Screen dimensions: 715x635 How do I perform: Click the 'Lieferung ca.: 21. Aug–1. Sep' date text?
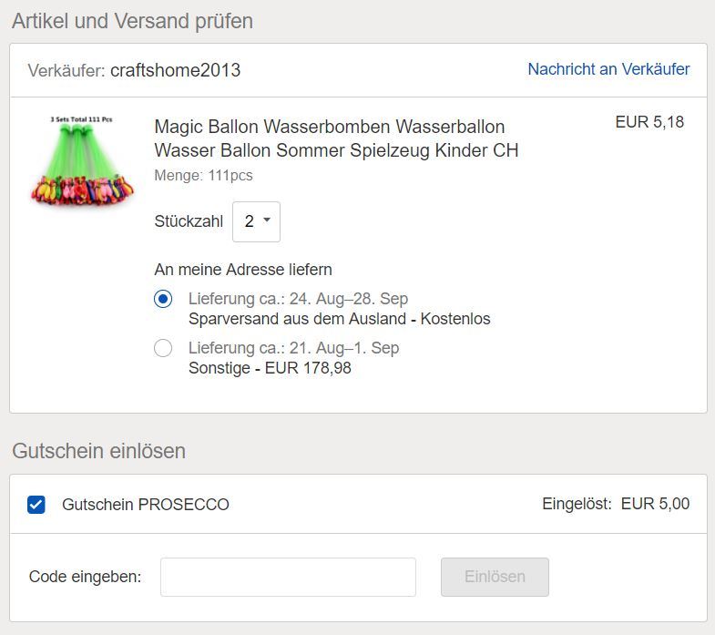293,348
